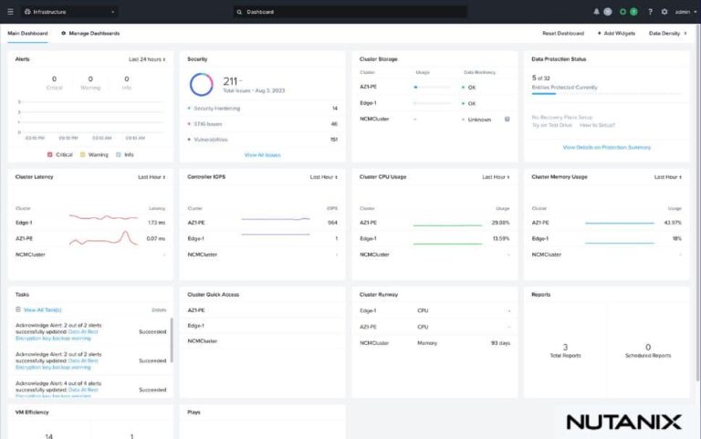Click AZ1-PE 29.88% in Cluster CPU Usage
The image size is (701, 439).
[x=500, y=223]
